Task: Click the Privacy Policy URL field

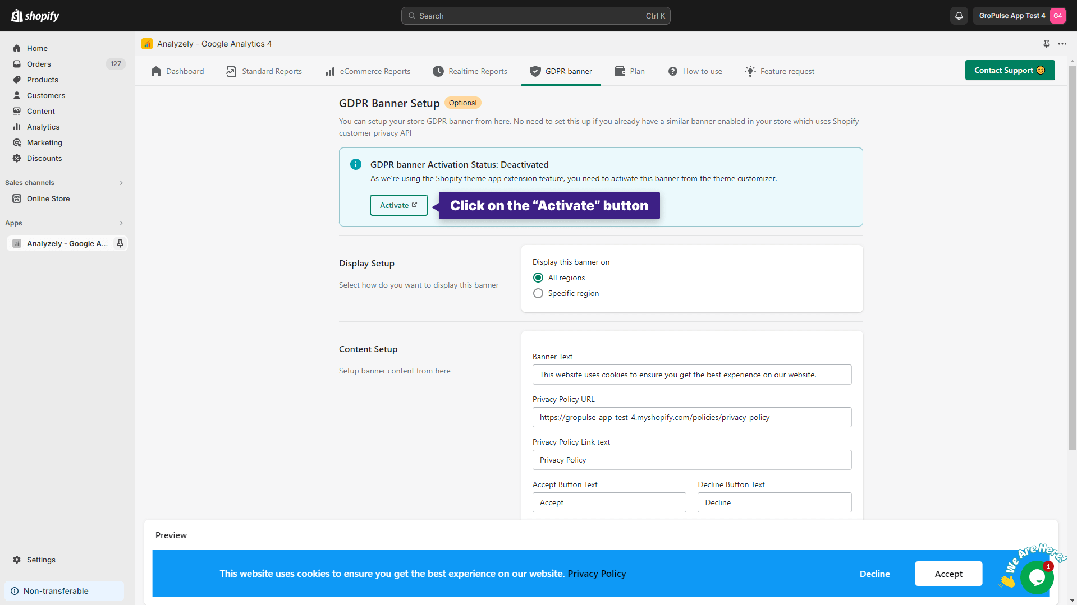Action: click(x=691, y=417)
